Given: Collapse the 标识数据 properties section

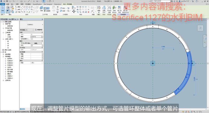Looking at the screenshot, I should pos(42,52).
